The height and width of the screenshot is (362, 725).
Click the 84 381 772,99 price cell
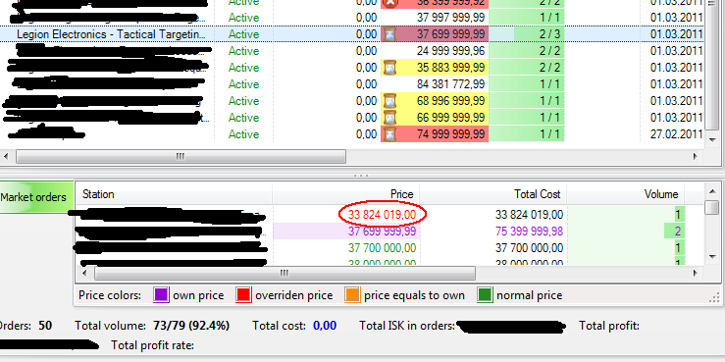(x=451, y=84)
